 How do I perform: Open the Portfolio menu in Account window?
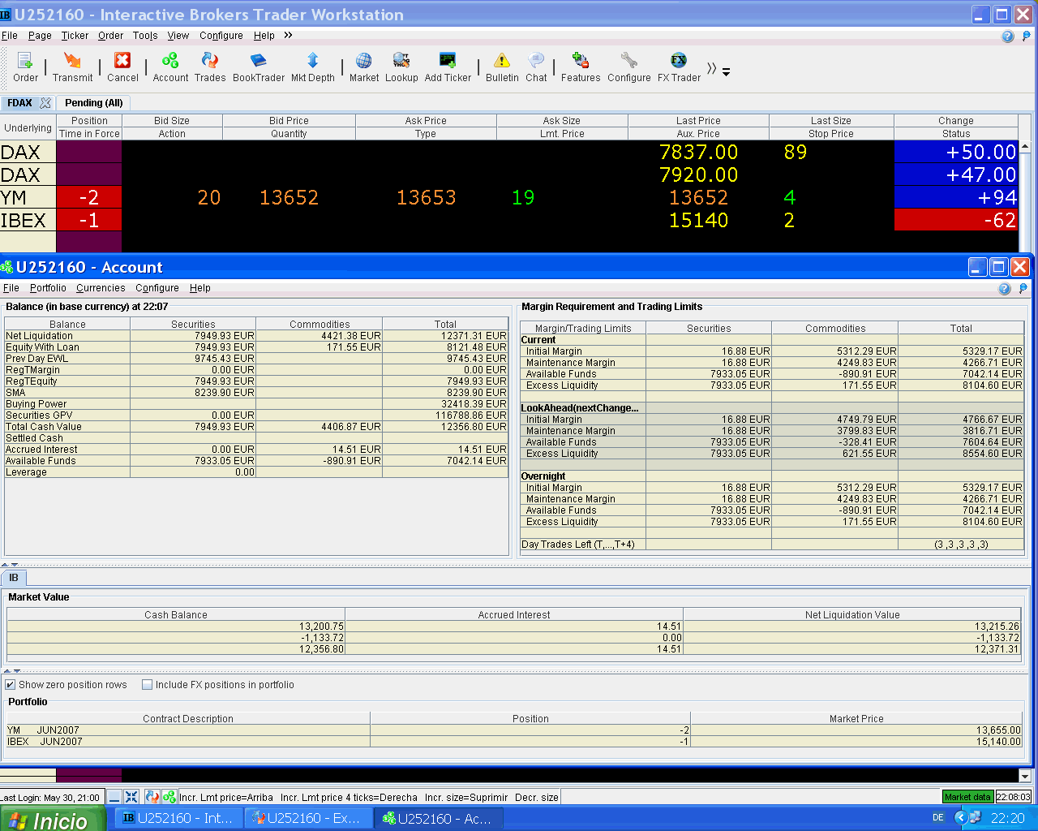(48, 288)
